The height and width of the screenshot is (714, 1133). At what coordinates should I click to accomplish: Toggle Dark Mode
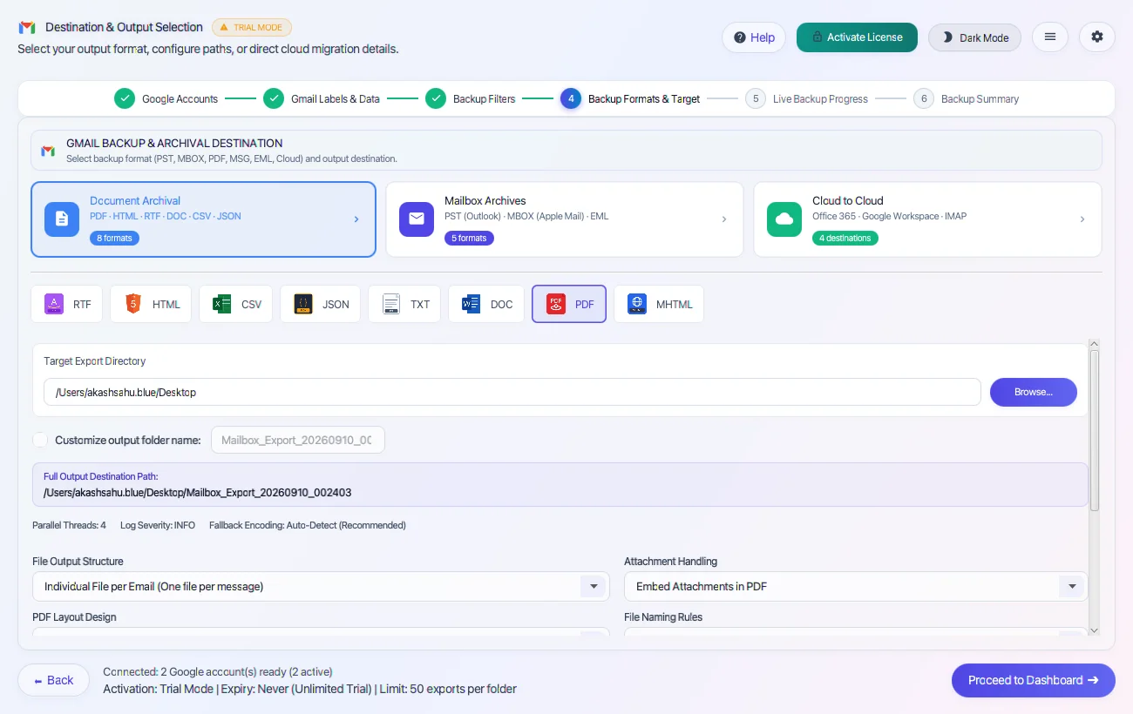click(x=974, y=37)
